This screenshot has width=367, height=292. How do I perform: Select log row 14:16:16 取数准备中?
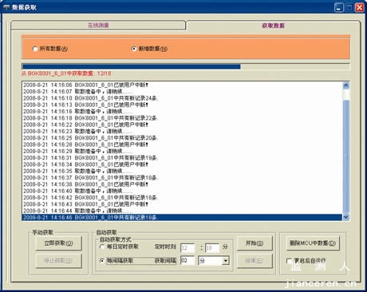[182, 112]
